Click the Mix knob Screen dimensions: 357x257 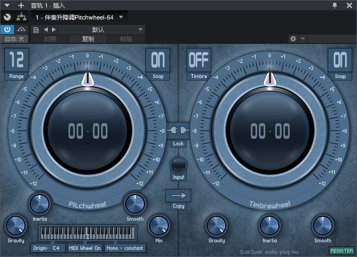[158, 226]
